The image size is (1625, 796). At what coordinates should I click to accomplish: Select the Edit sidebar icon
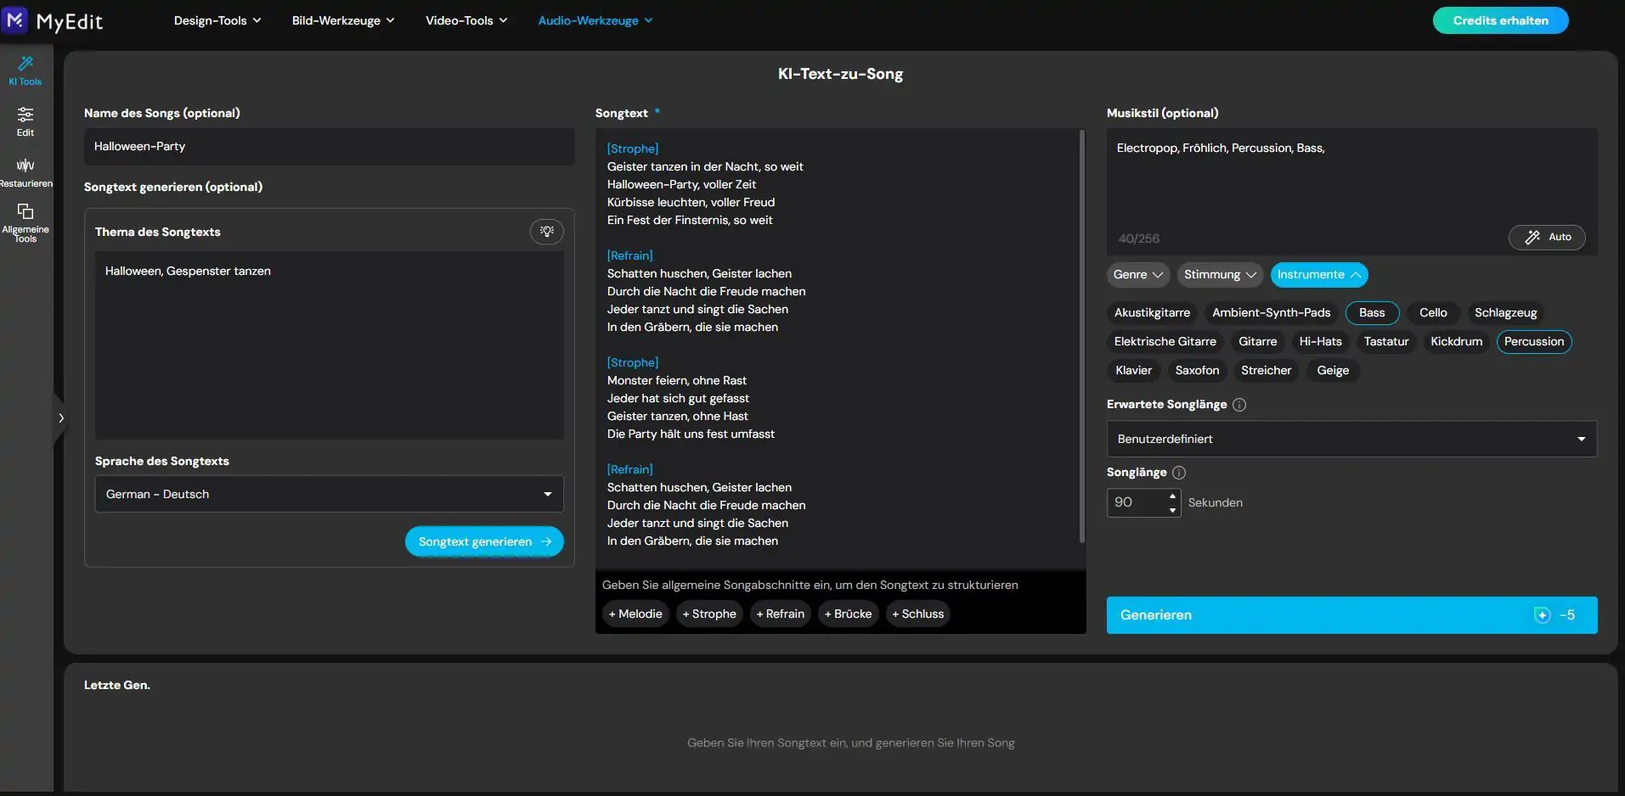coord(25,121)
